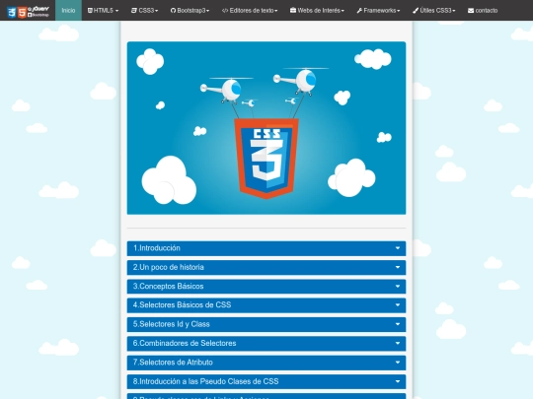Open the Webs de Interés menu
Viewport: 533px width, 399px height.
click(317, 11)
